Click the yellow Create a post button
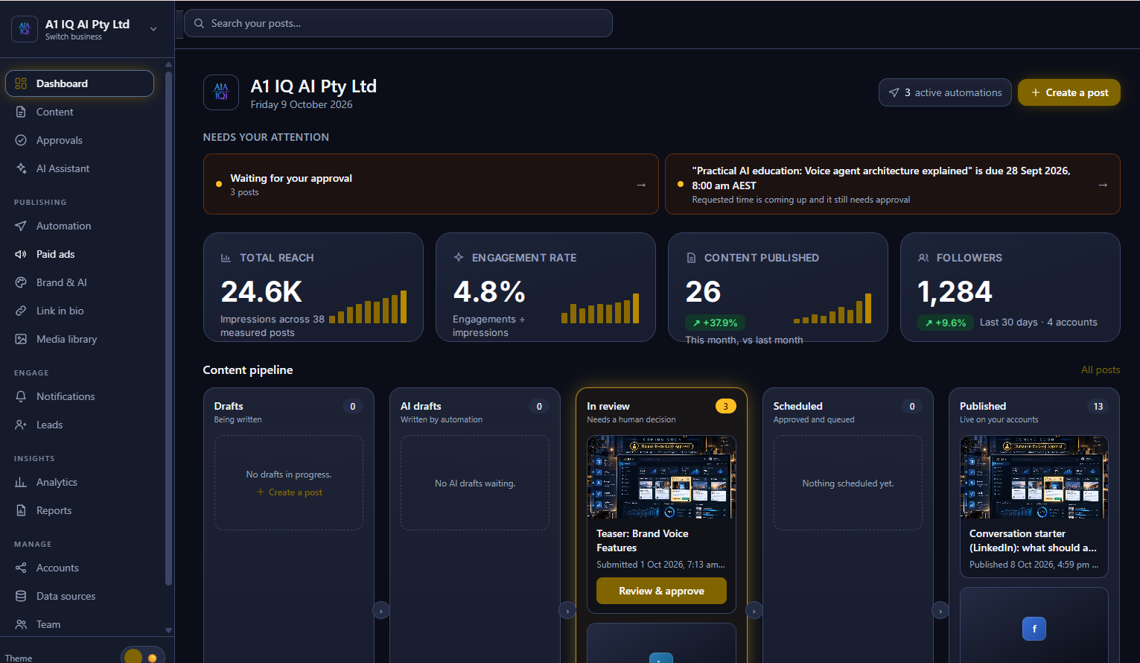The image size is (1140, 663). click(x=1069, y=92)
